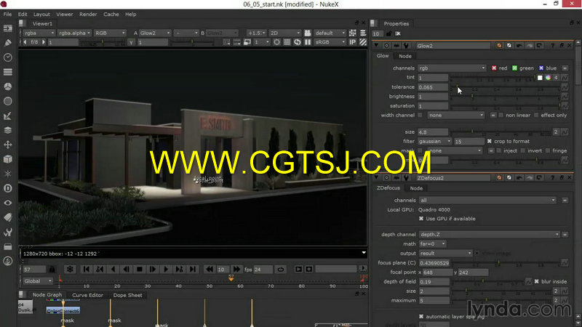Viewport: 582px width, 327px height.
Task: Open the Image nodes toolbar icon
Action: pos(8,28)
